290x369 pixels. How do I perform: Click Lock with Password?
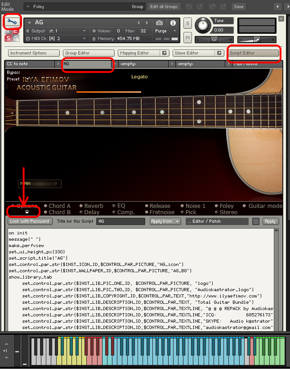tap(30, 221)
